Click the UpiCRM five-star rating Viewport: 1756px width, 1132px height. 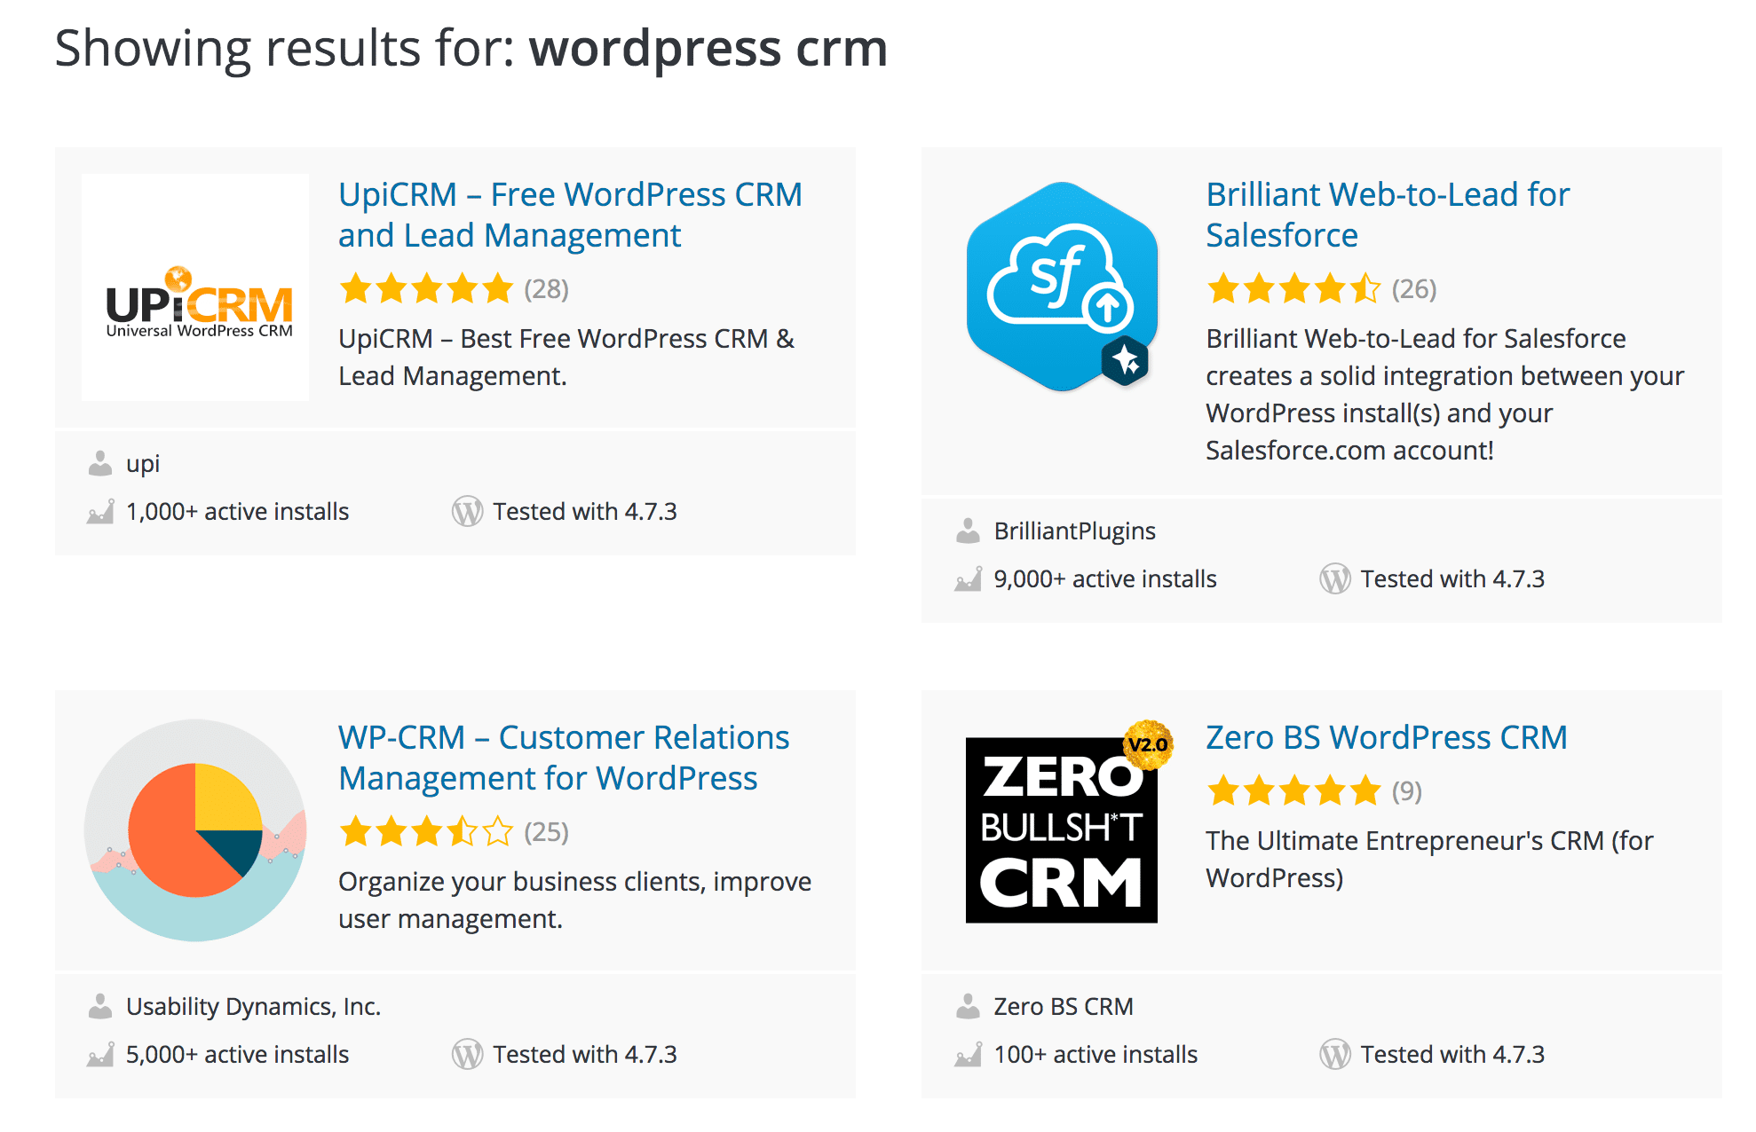[426, 288]
